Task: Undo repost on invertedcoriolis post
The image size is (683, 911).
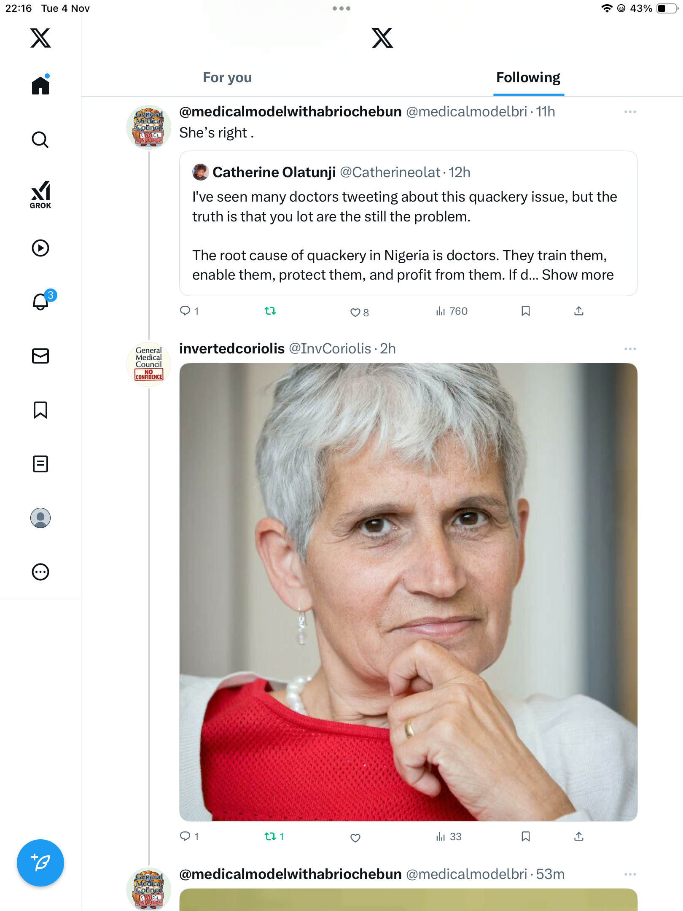Action: coord(270,836)
